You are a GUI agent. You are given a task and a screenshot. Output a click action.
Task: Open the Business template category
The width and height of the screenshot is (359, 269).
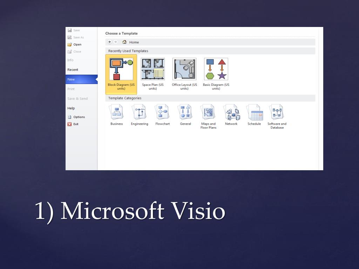click(116, 115)
